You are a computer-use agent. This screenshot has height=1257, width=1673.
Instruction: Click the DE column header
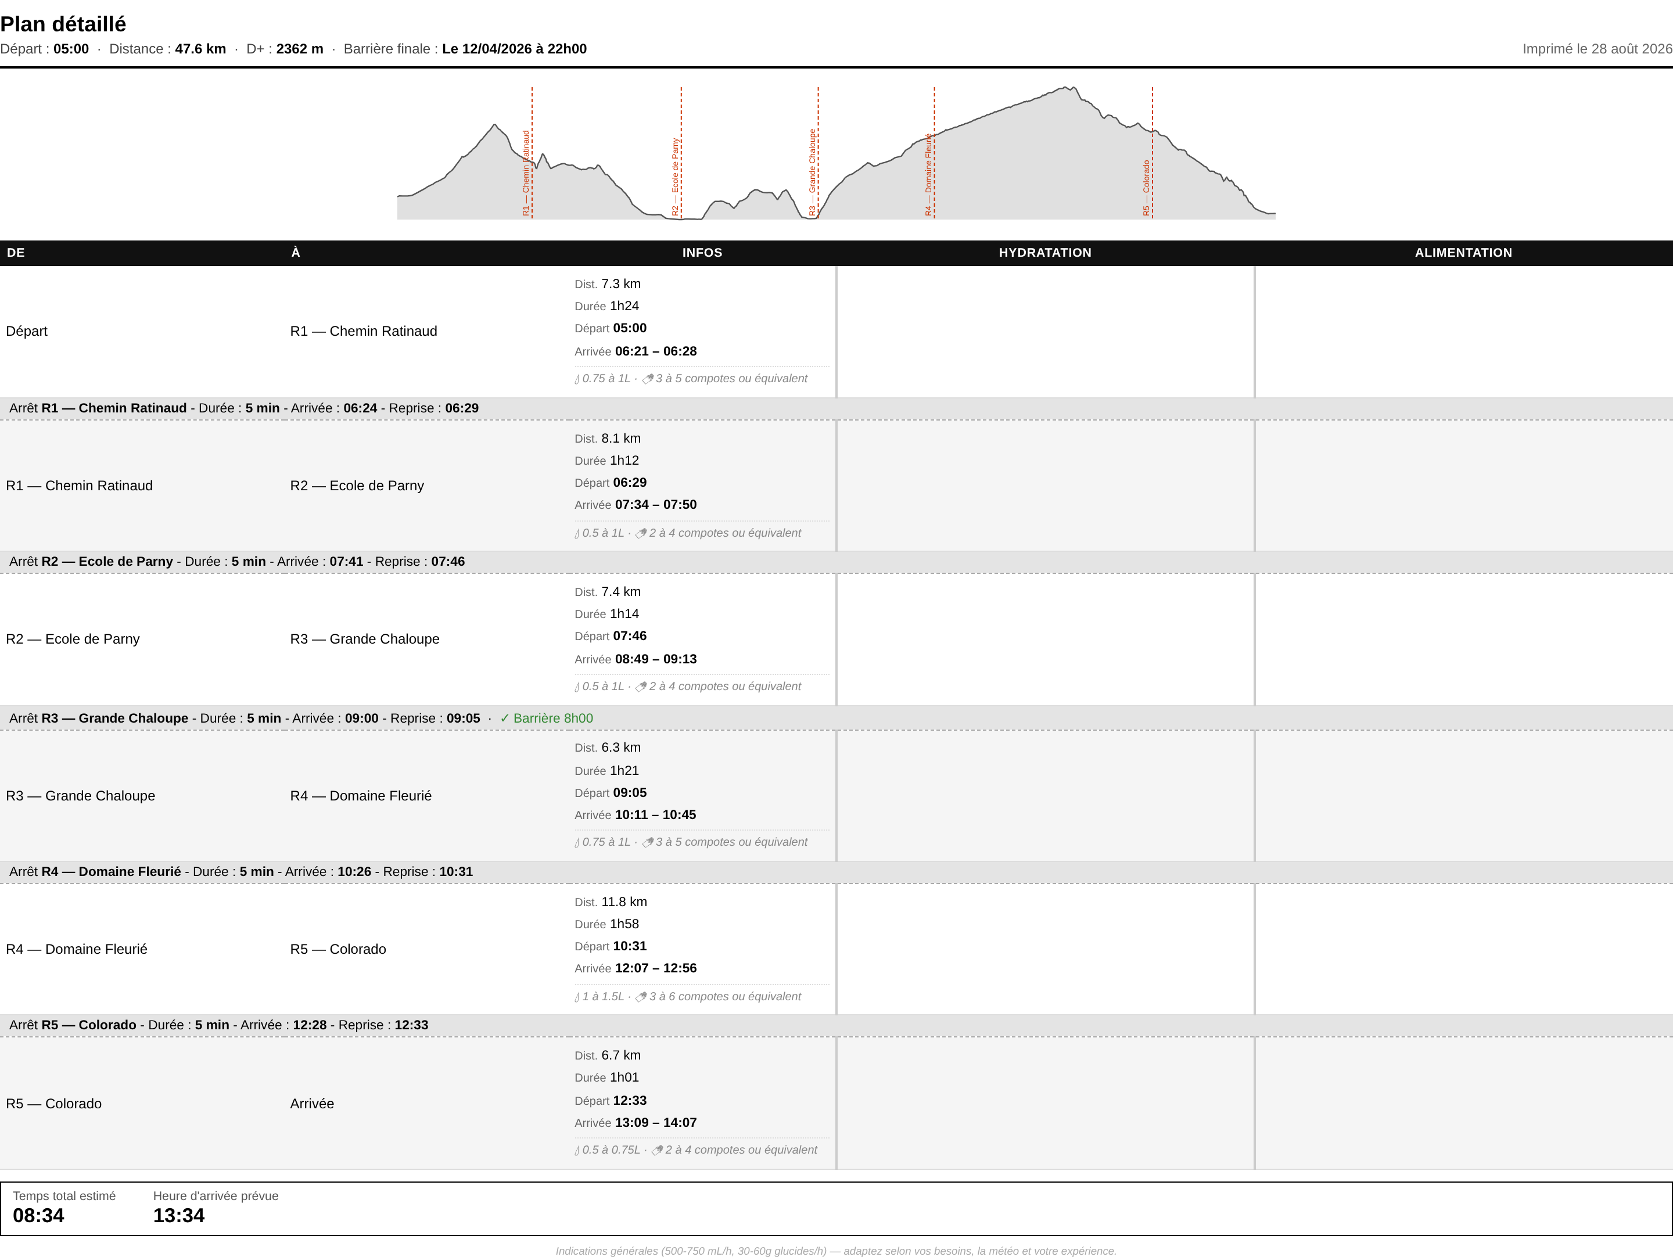point(16,253)
